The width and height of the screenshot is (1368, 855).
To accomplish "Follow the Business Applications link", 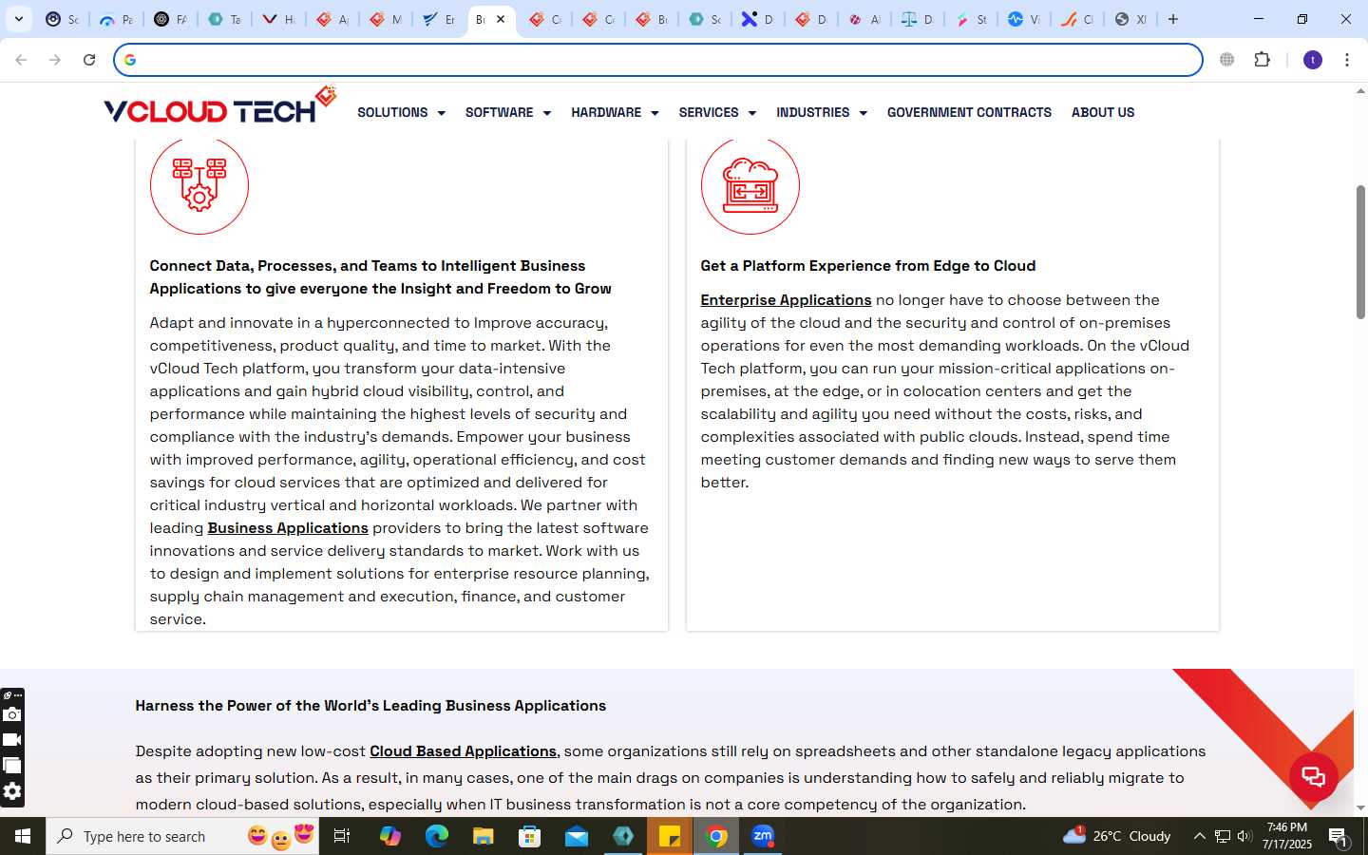I will point(288,528).
